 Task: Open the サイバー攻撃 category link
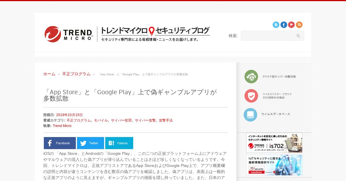[145, 120]
